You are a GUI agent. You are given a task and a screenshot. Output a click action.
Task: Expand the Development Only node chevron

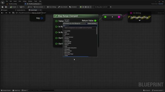pyautogui.click(x=139, y=20)
